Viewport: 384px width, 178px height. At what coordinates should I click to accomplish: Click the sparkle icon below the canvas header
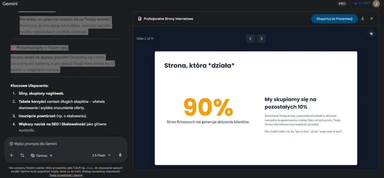tap(371, 34)
